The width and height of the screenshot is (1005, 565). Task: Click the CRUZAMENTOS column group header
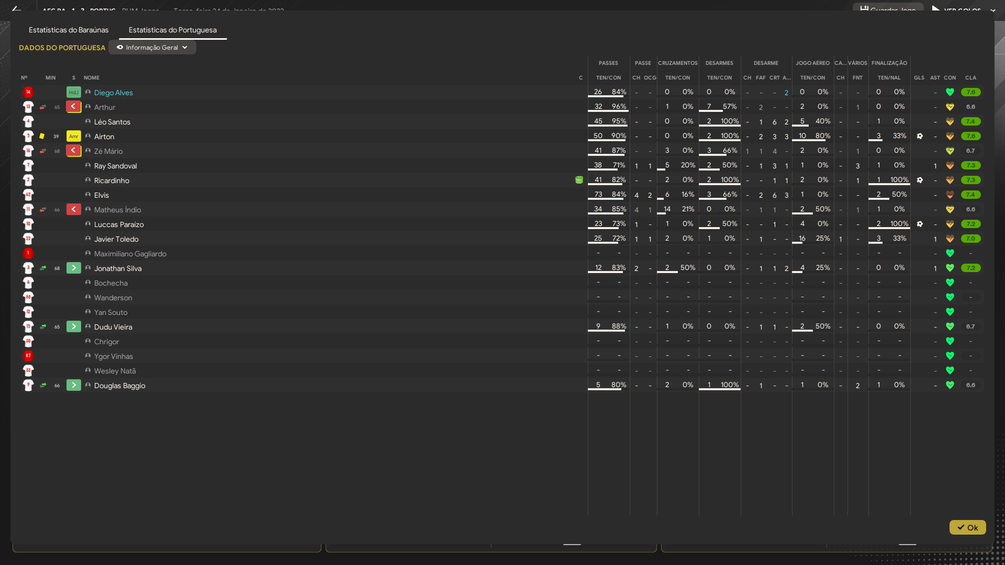tap(678, 63)
